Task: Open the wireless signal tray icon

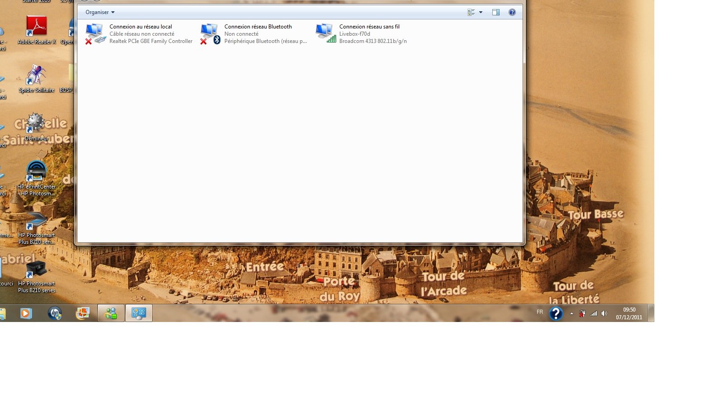Action: 593,313
